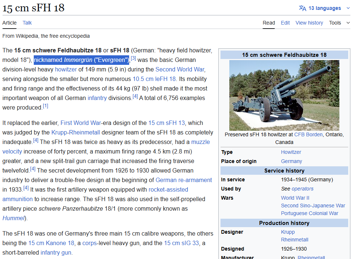
Task: Click the Second Sino-Japanese War link
Action: pos(313,206)
